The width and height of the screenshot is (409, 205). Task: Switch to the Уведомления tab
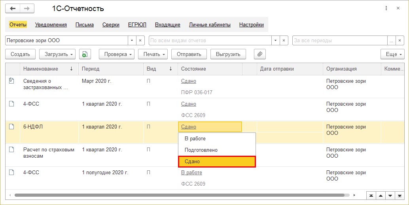click(x=51, y=25)
